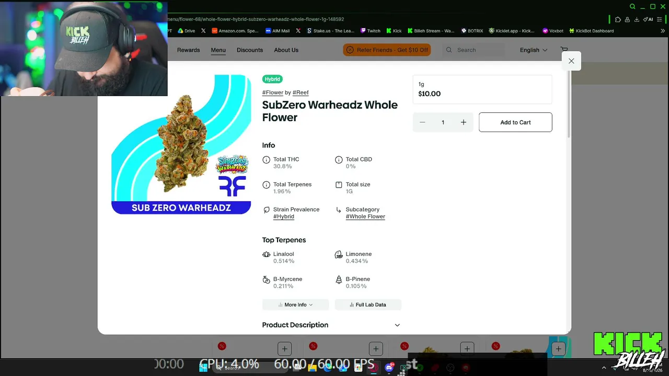Click the Sub Zero Warheadz product image
The height and width of the screenshot is (376, 669).
[181, 145]
